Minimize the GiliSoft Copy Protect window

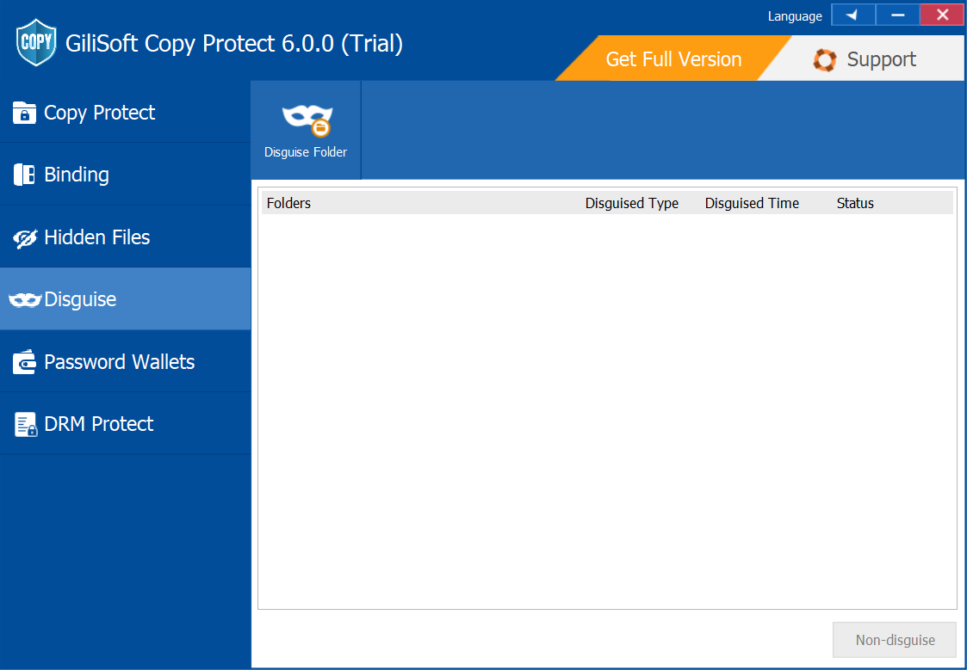897,15
